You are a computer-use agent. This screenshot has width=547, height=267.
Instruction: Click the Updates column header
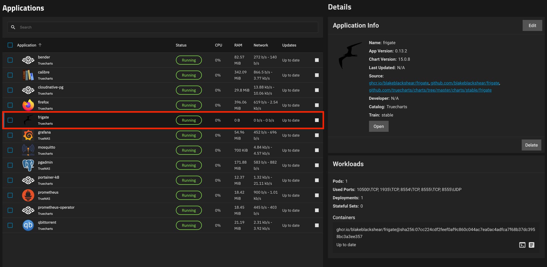coord(289,45)
